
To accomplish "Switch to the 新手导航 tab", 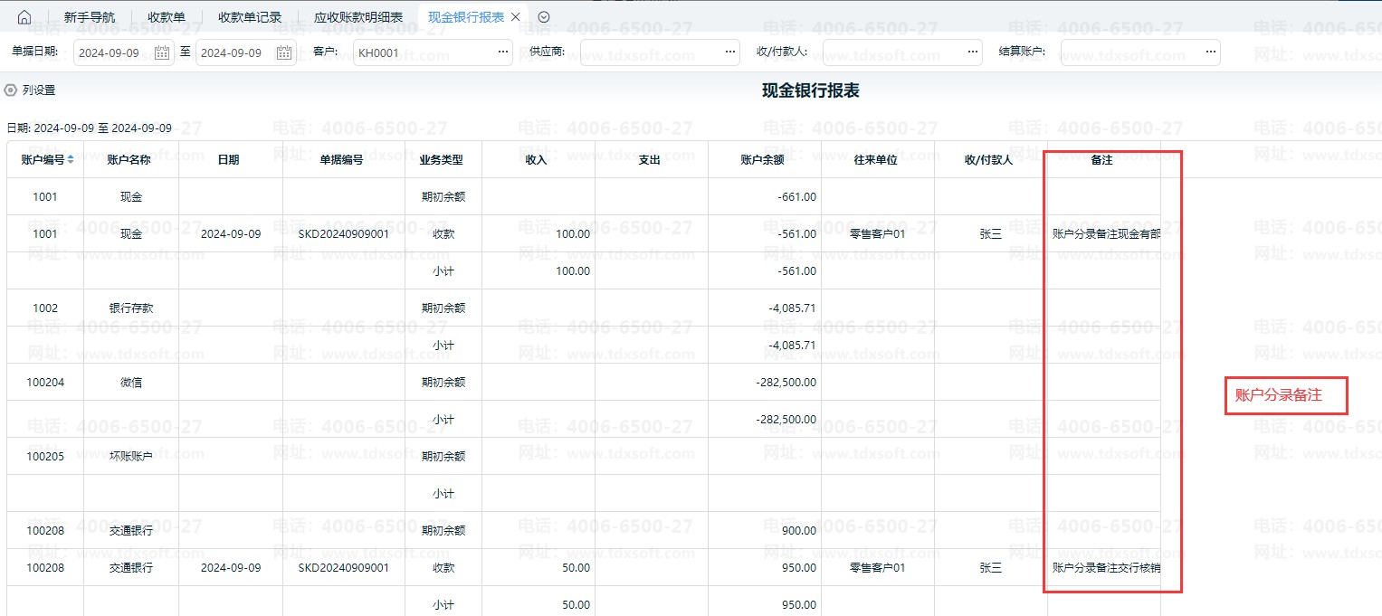I will [90, 17].
